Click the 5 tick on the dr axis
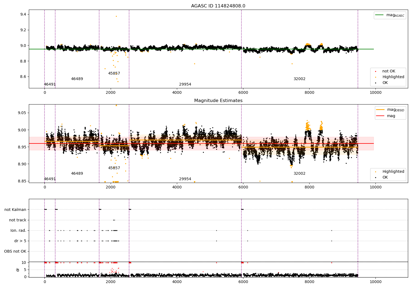The width and height of the screenshot is (412, 288). tap(25, 270)
